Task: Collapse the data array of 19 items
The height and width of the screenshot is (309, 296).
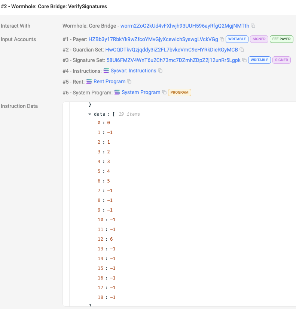Action: [x=90, y=114]
